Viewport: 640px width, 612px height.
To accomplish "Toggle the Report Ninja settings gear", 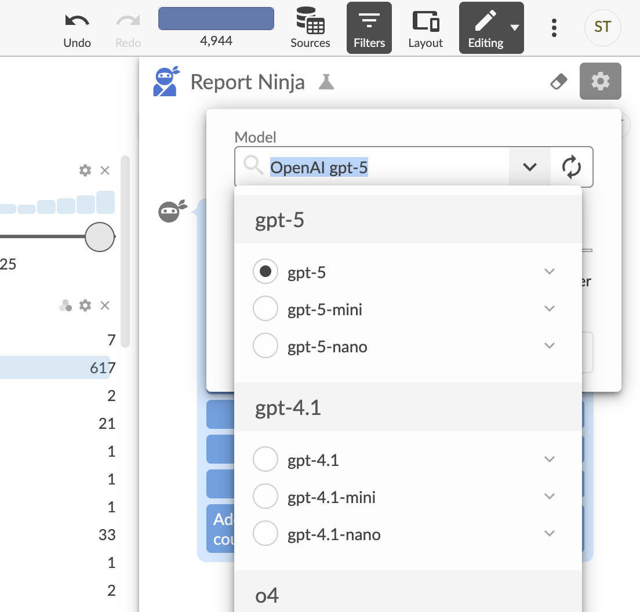I will tap(601, 81).
